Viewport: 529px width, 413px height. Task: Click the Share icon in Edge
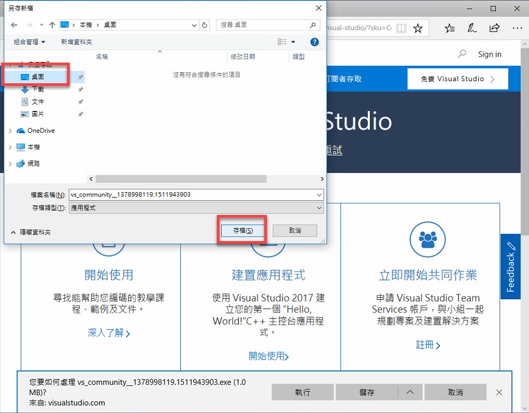[494, 28]
